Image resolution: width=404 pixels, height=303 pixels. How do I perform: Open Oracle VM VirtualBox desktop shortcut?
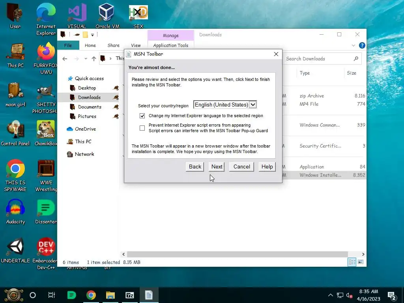107,16
